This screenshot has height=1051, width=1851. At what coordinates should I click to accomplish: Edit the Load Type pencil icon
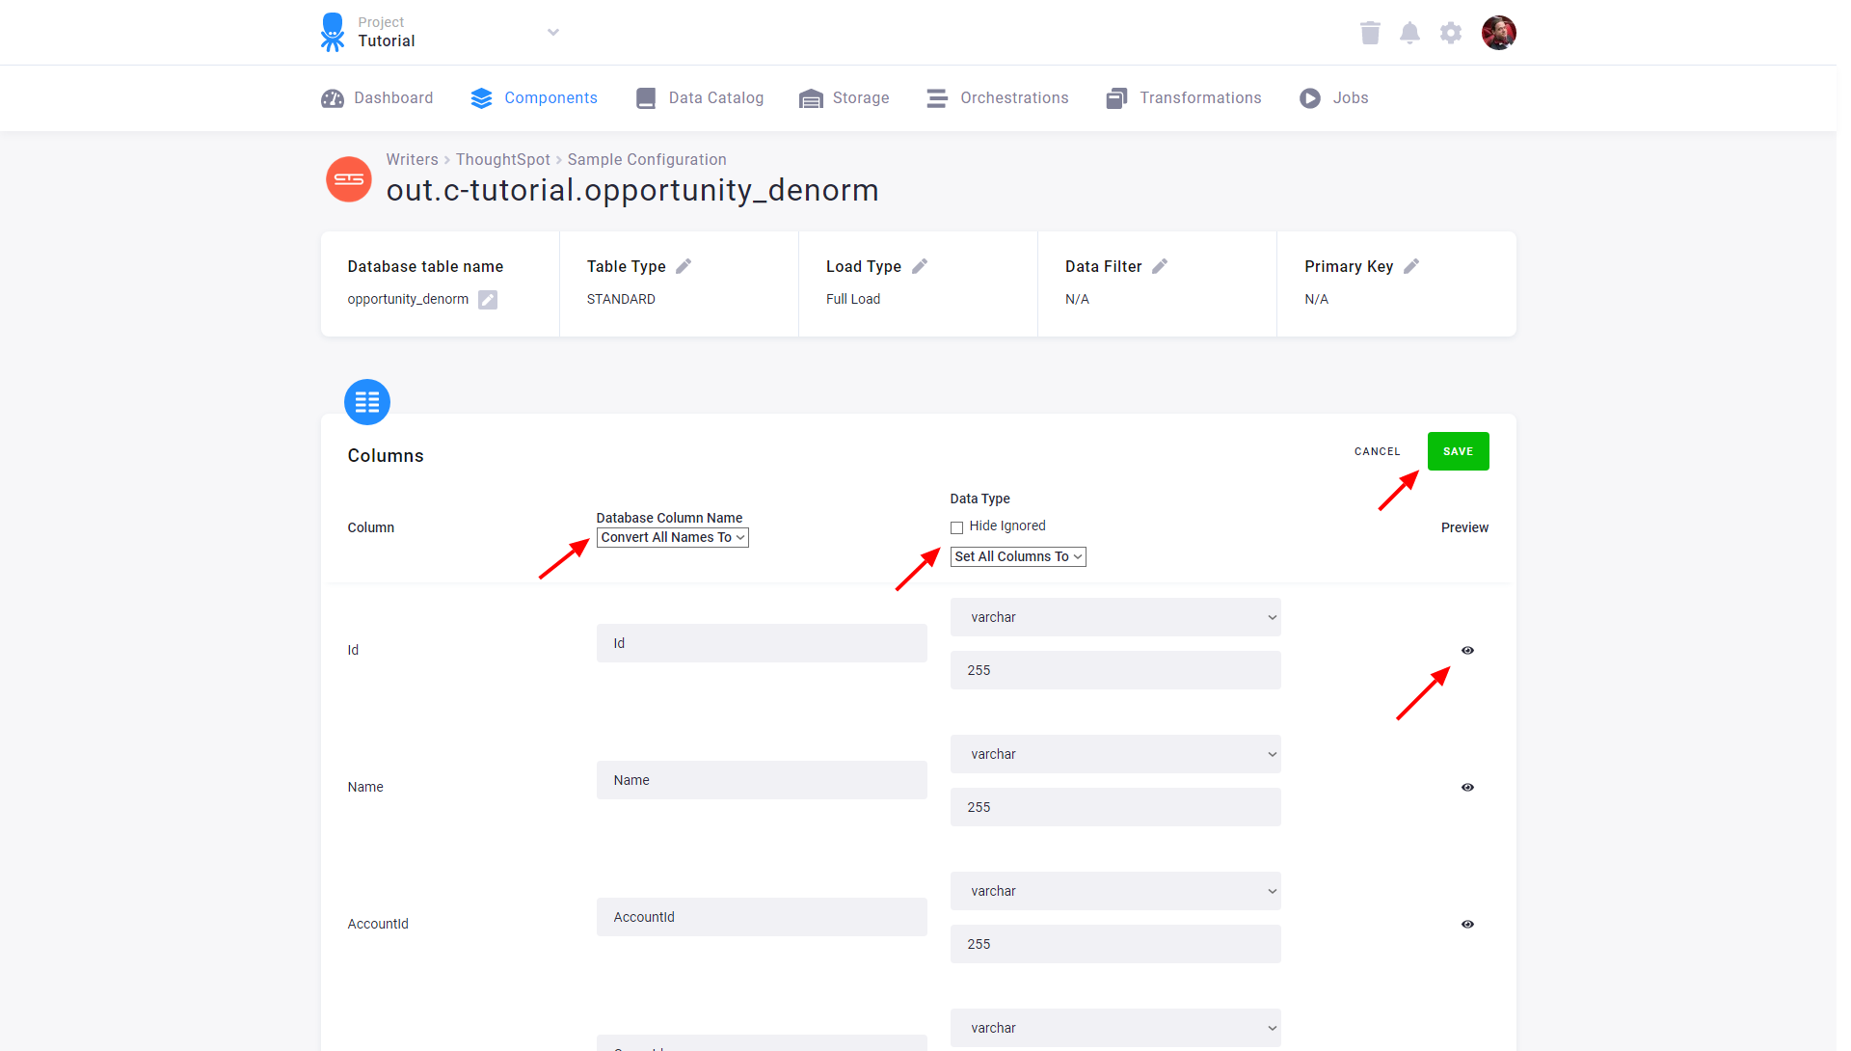[x=920, y=266]
